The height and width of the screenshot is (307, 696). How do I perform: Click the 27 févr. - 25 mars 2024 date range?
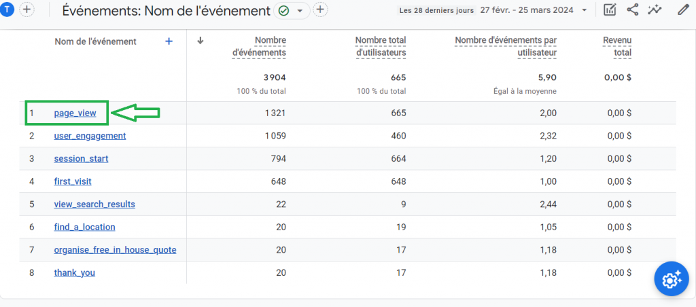click(x=527, y=10)
